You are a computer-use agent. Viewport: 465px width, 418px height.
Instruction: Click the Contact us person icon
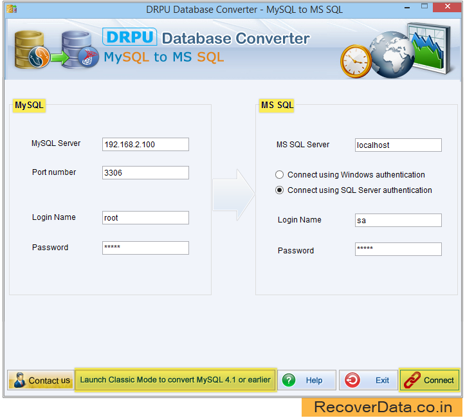coord(19,380)
